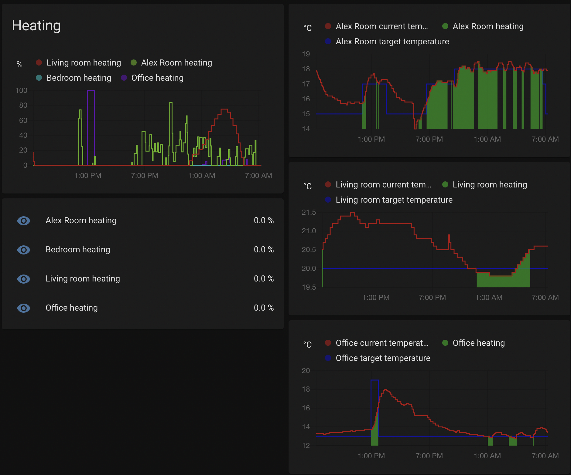The image size is (571, 475).
Task: Open Office heating entity row
Action: pyautogui.click(x=72, y=308)
